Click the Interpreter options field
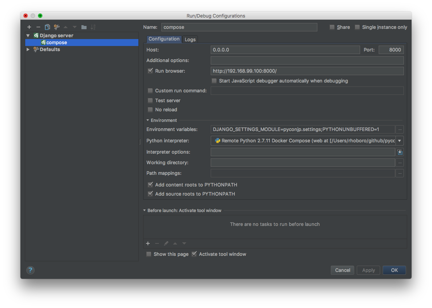 click(303, 152)
